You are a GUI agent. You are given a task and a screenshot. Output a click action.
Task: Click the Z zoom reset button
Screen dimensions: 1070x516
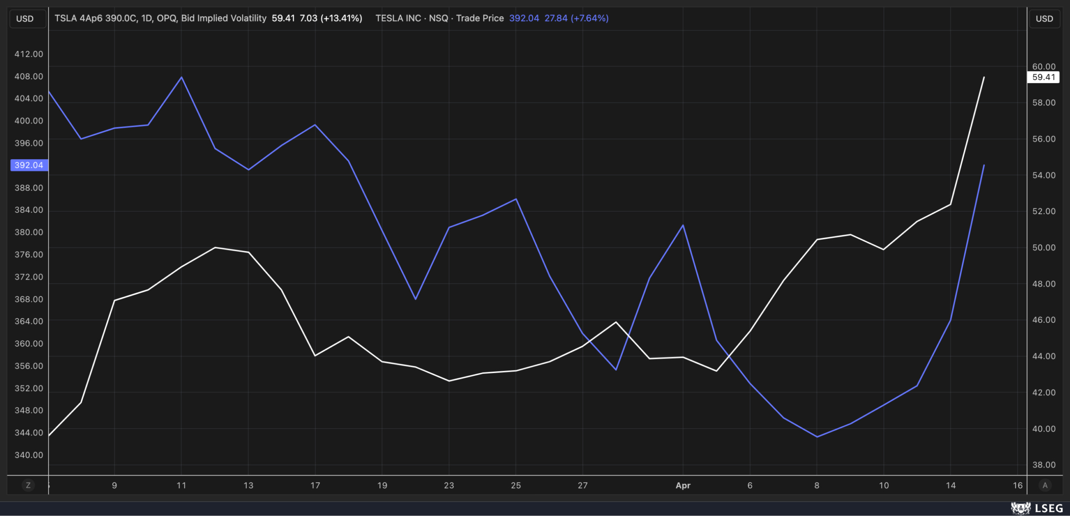click(x=28, y=485)
